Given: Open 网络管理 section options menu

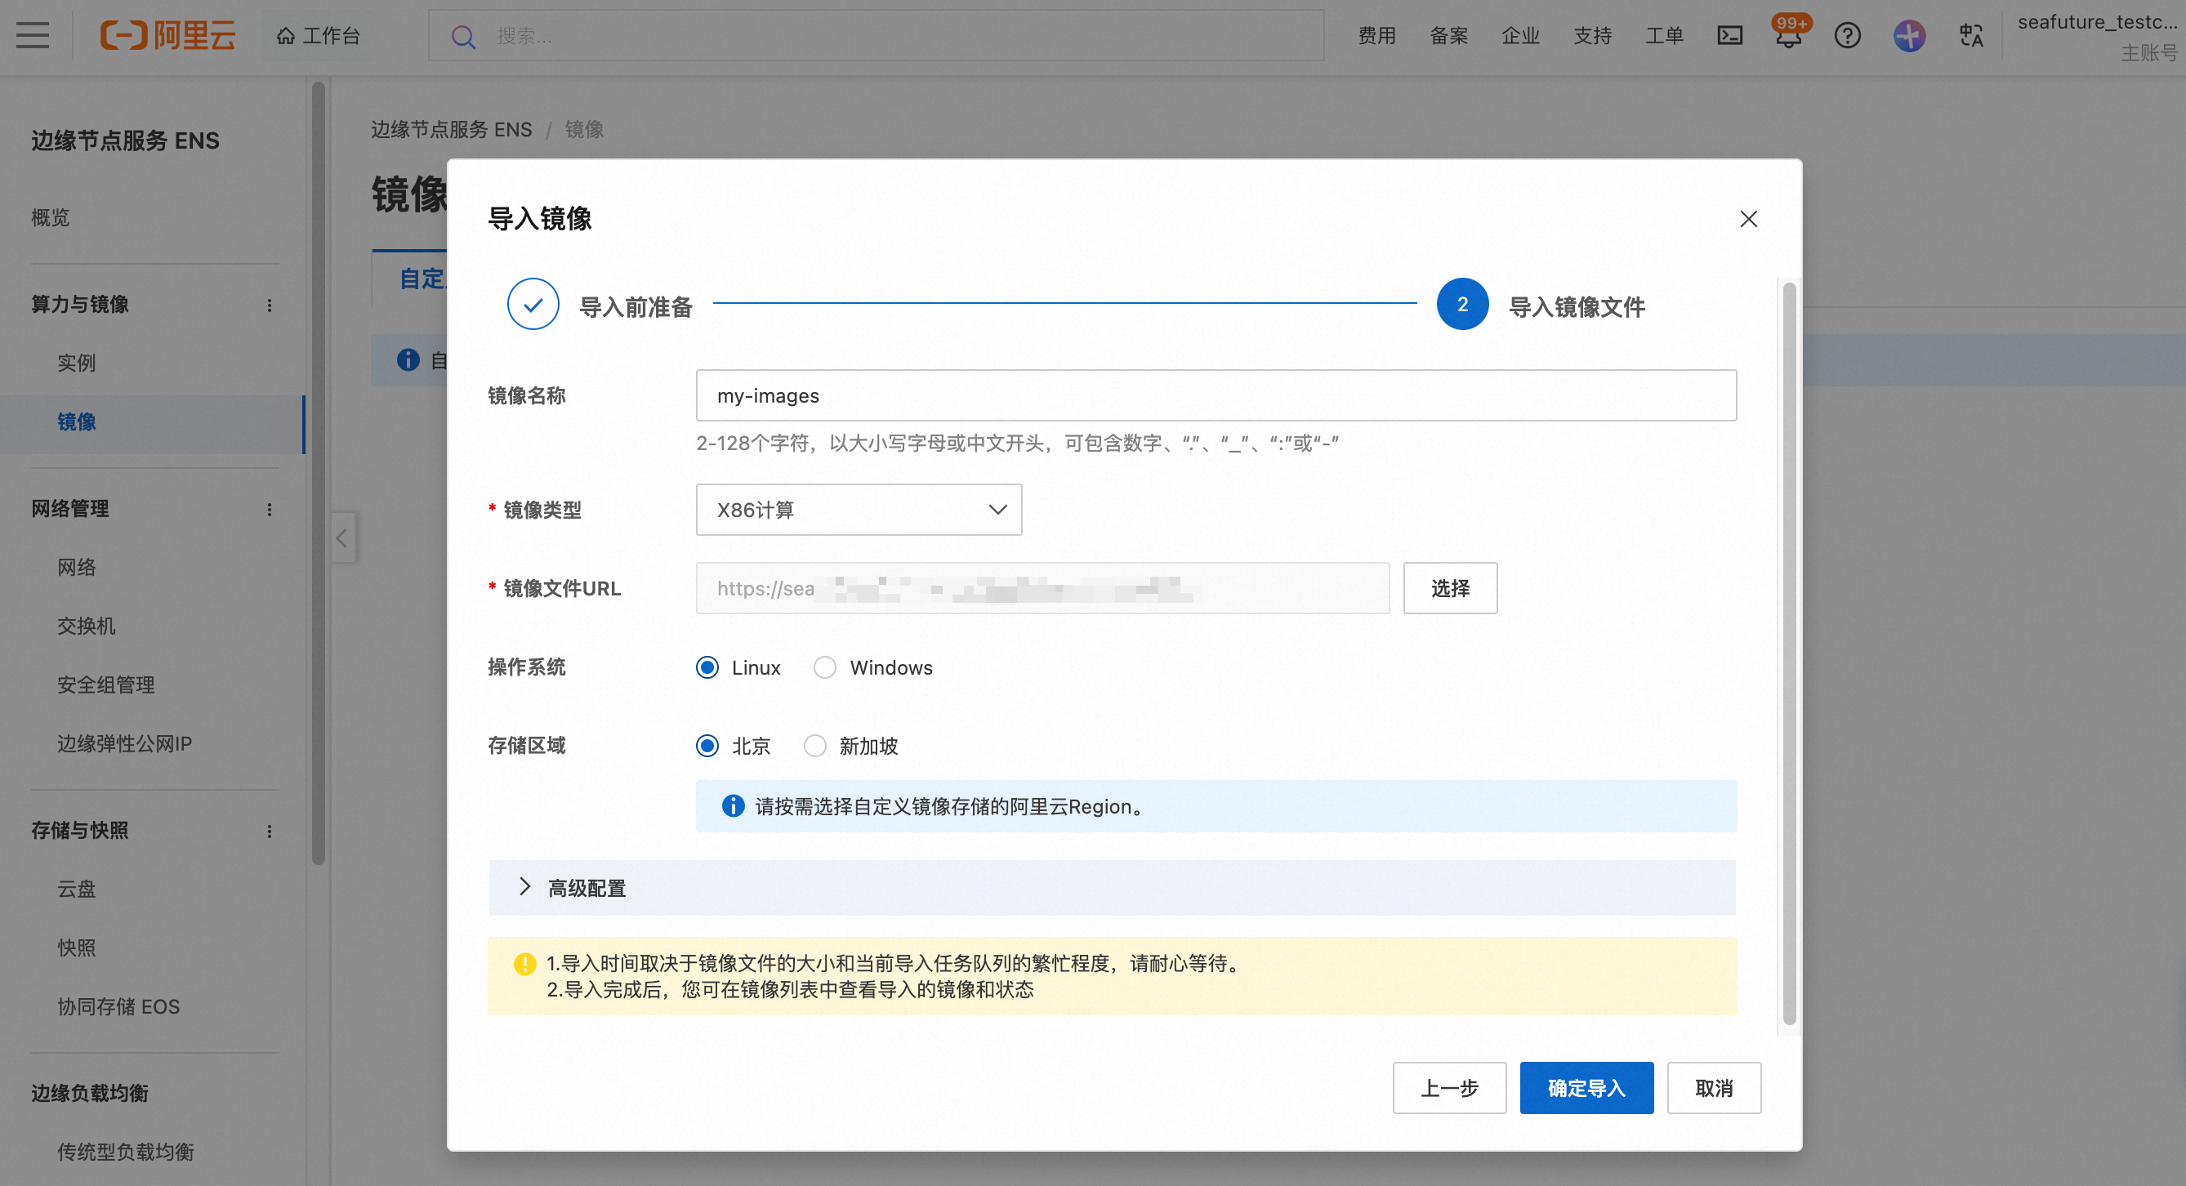Looking at the screenshot, I should (270, 510).
